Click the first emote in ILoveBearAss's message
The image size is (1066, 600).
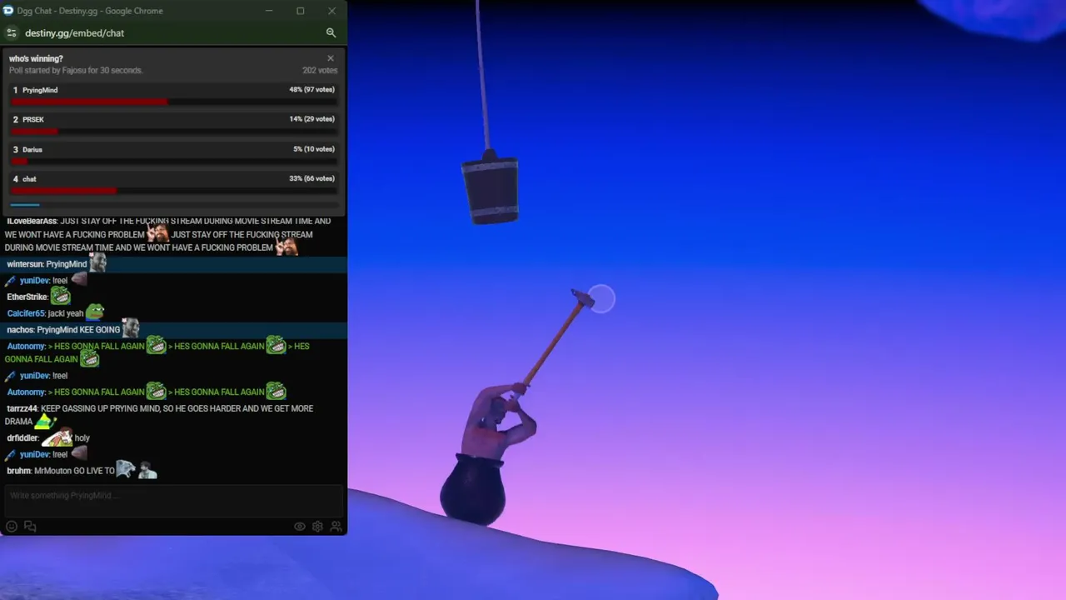point(157,232)
